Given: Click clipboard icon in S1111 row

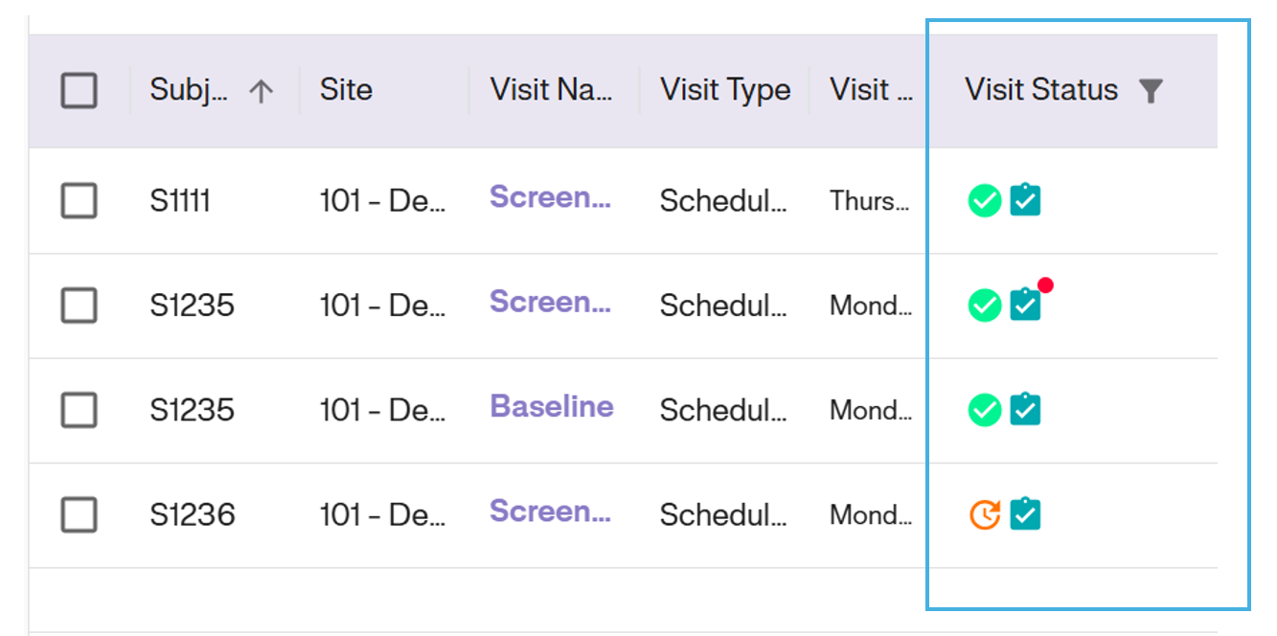Looking at the screenshot, I should pyautogui.click(x=1025, y=200).
